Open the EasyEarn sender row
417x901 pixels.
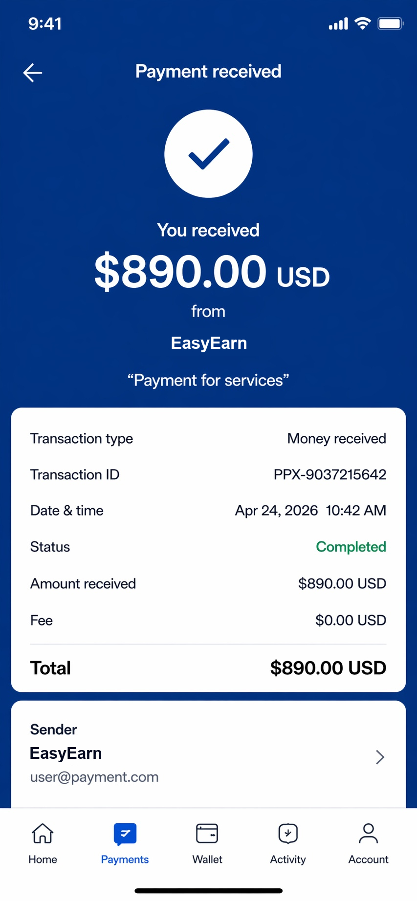pos(208,754)
